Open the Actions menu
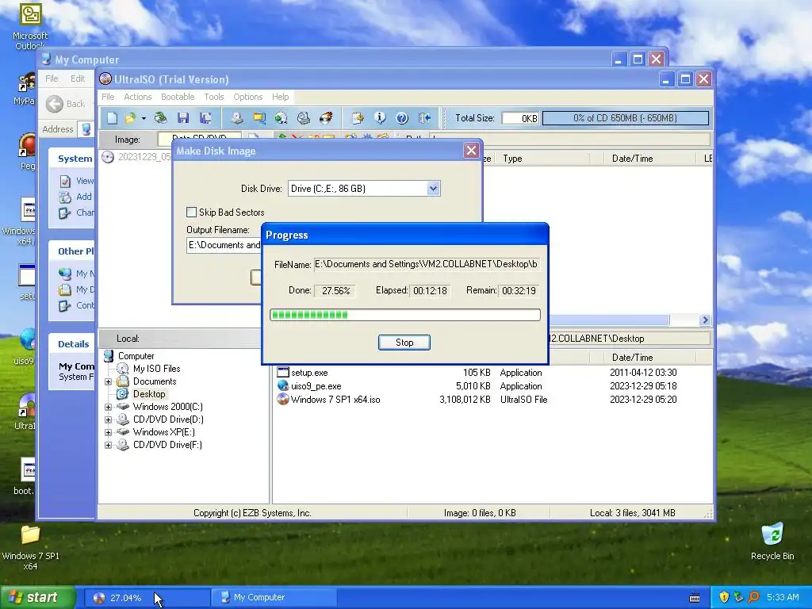The width and height of the screenshot is (812, 609). (x=138, y=97)
